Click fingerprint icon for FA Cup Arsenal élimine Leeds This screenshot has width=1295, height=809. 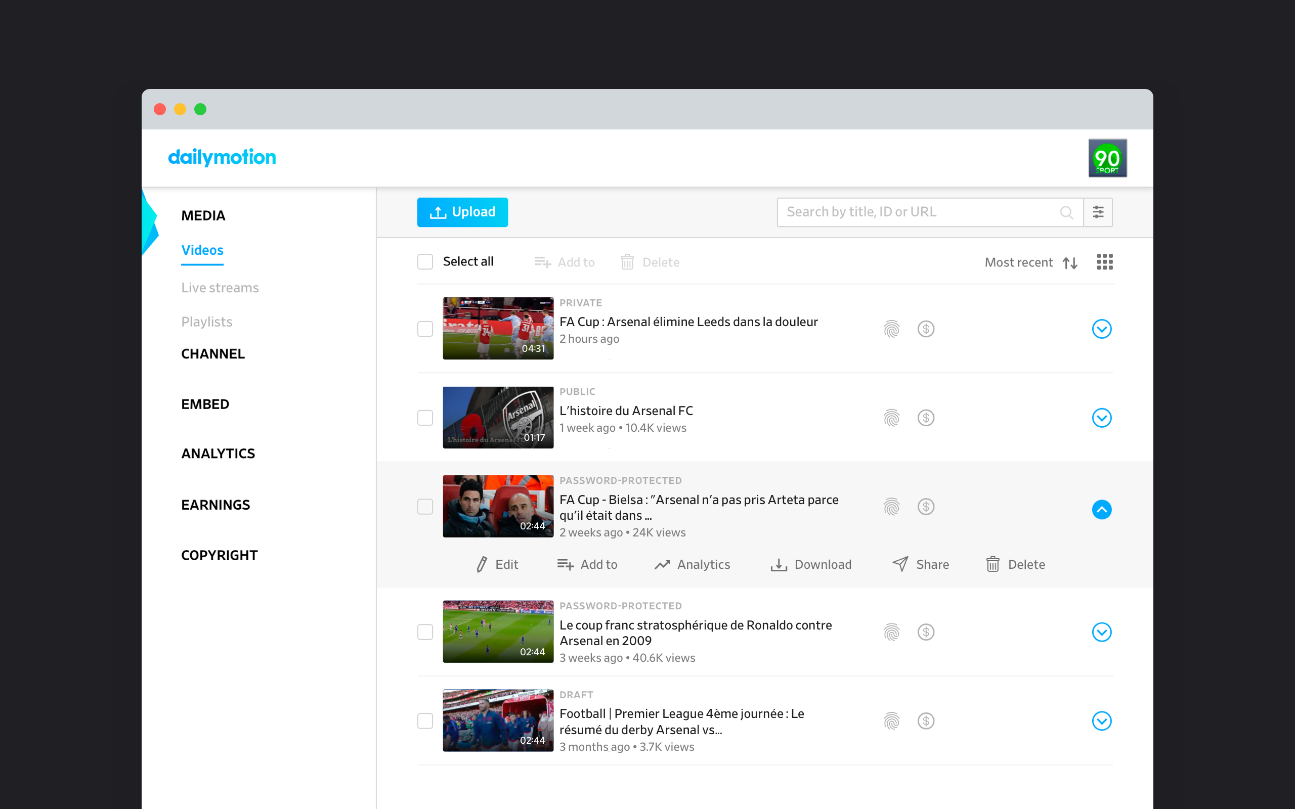(x=891, y=329)
